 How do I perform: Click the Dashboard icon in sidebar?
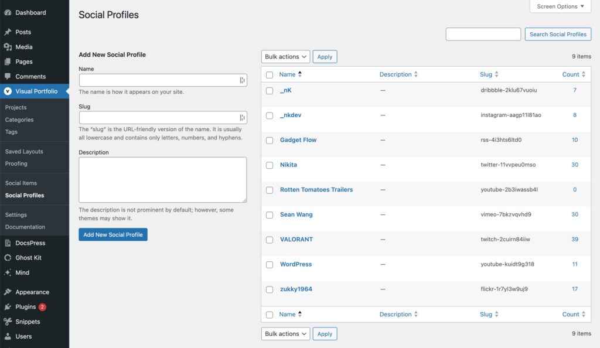[8, 12]
